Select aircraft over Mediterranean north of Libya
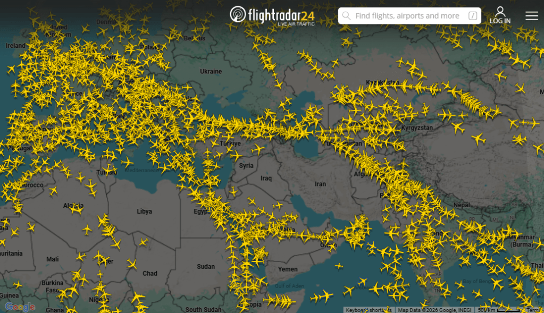This screenshot has width=544, height=313. coord(128,162)
